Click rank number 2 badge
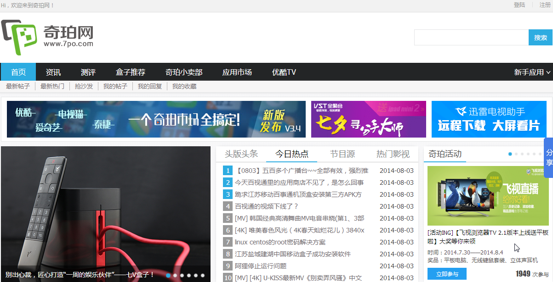 pos(228,182)
